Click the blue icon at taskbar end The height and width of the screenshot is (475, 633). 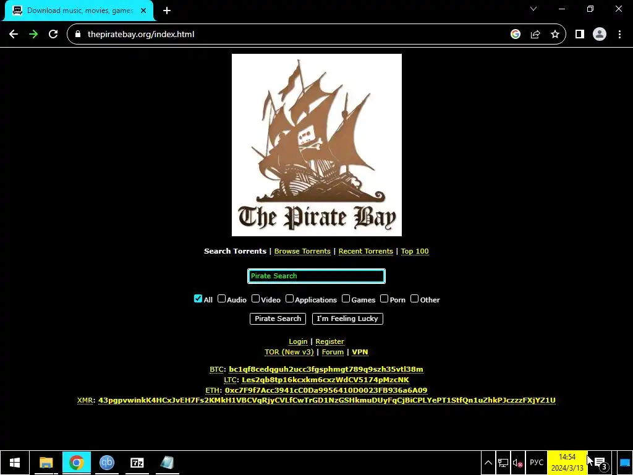625,463
